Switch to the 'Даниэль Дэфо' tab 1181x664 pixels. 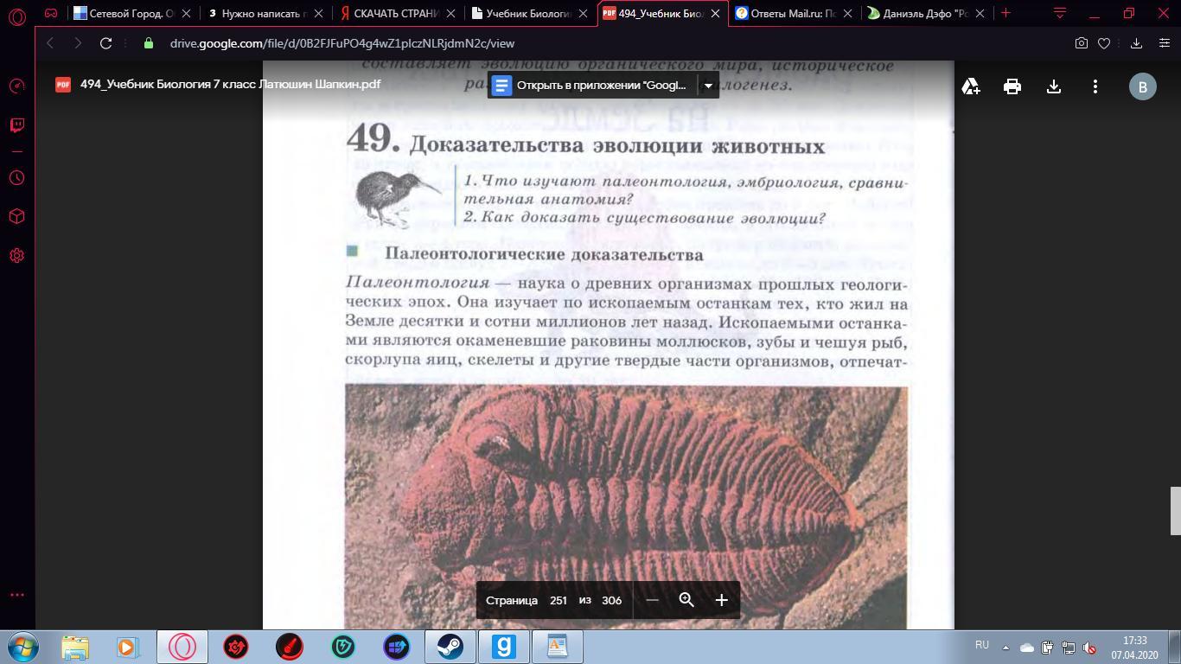point(926,14)
